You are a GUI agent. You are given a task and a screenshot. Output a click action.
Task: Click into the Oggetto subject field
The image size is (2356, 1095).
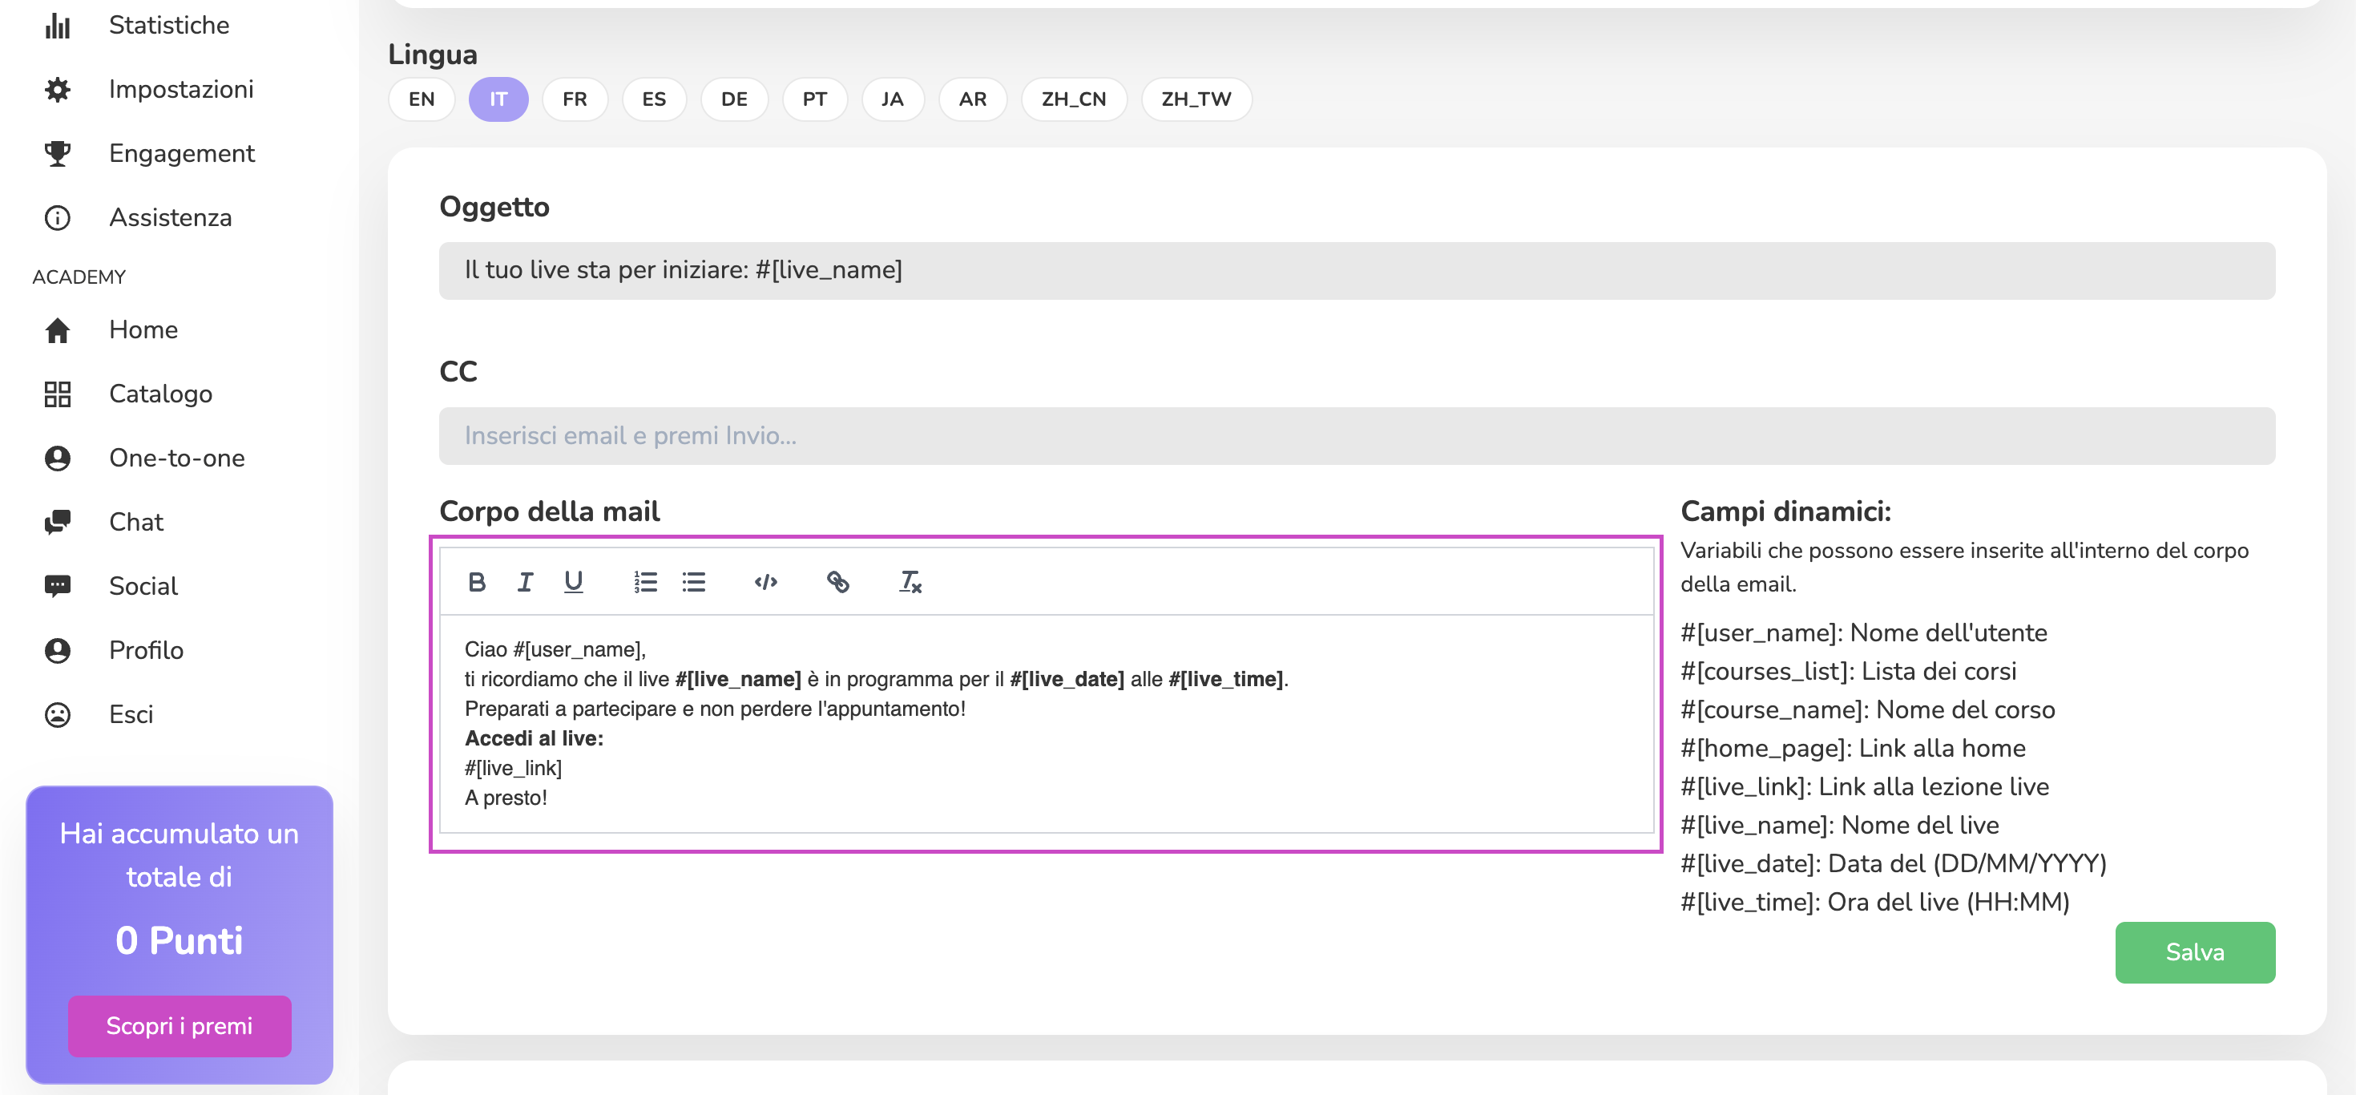click(1358, 271)
